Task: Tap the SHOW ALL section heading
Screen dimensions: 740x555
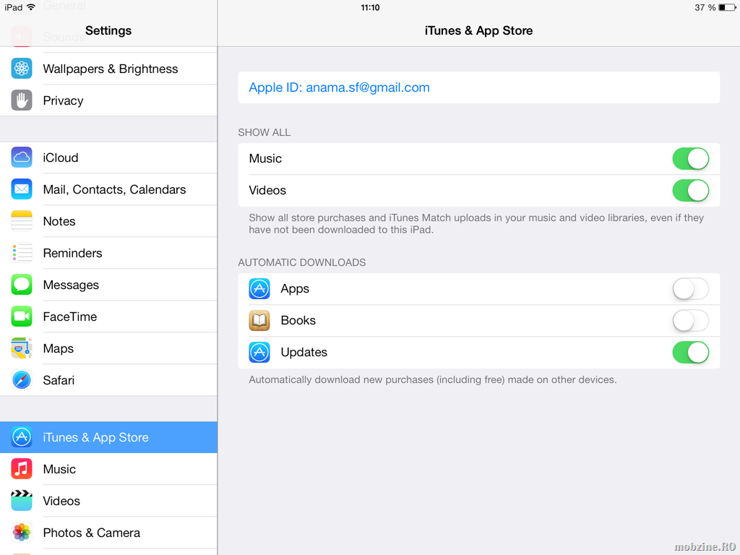Action: [264, 133]
